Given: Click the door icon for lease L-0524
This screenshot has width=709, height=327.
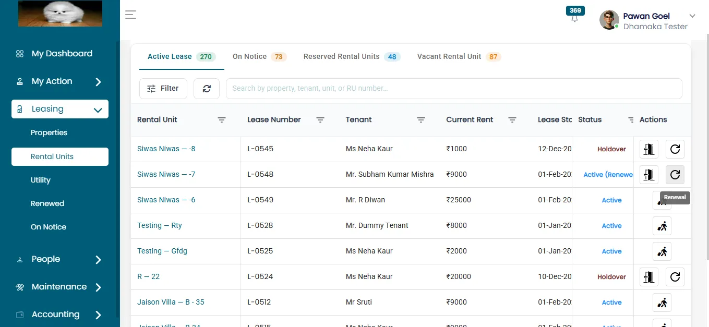Looking at the screenshot, I should [x=649, y=277].
